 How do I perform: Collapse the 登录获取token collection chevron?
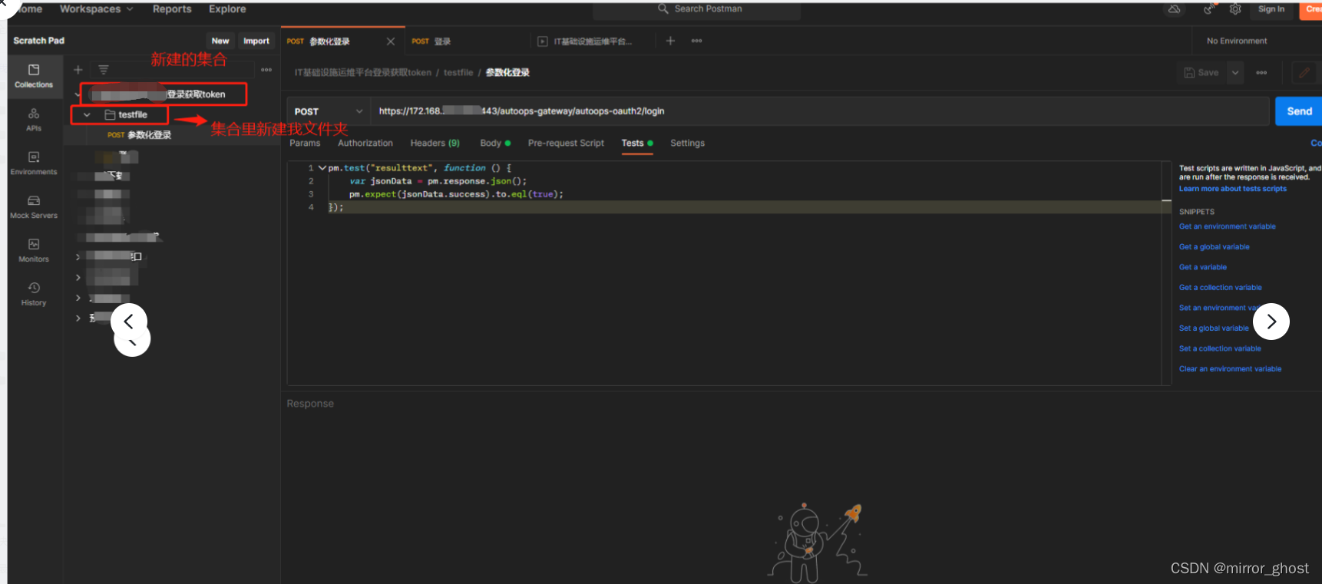pyautogui.click(x=78, y=95)
